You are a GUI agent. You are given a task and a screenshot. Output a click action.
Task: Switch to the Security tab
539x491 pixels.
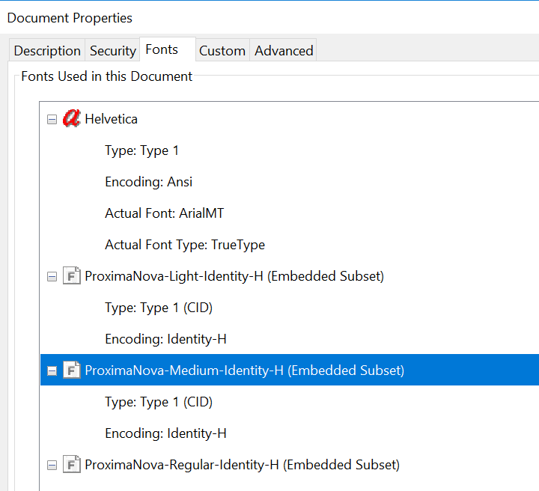pyautogui.click(x=112, y=50)
